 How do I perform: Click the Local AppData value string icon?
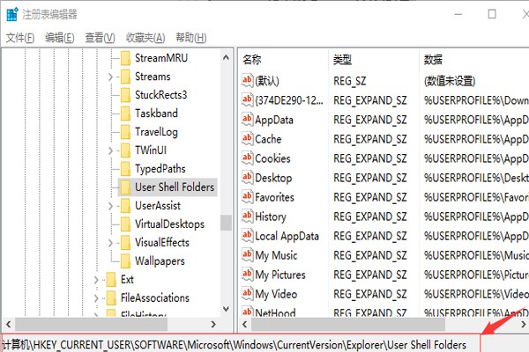(x=247, y=236)
